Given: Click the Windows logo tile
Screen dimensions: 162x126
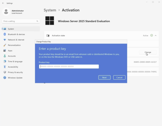Looking at the screenshot, I should (x=50, y=21).
